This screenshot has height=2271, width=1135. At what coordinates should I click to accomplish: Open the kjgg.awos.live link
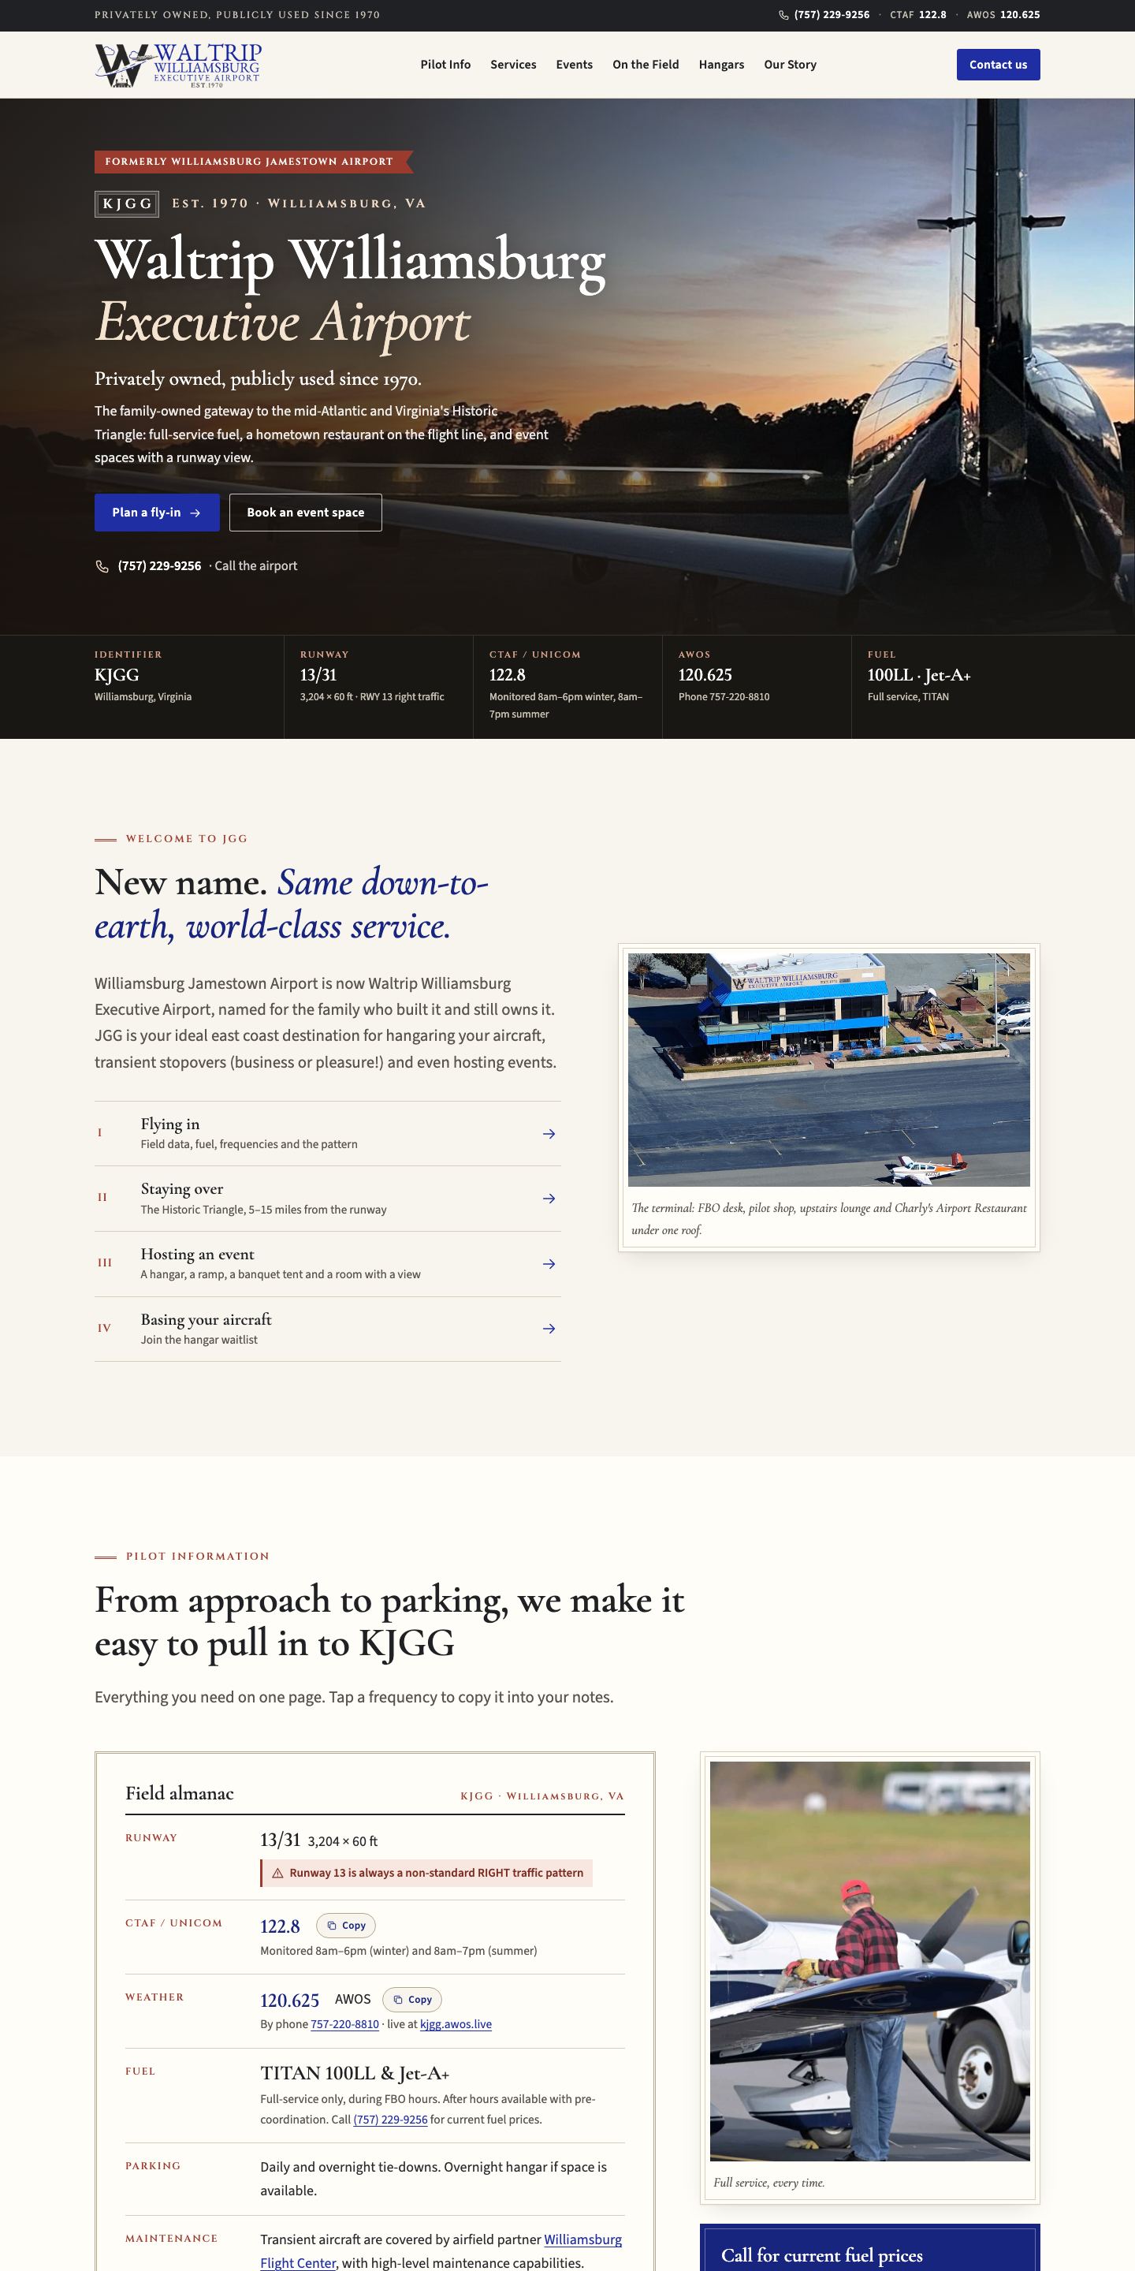(x=456, y=2024)
